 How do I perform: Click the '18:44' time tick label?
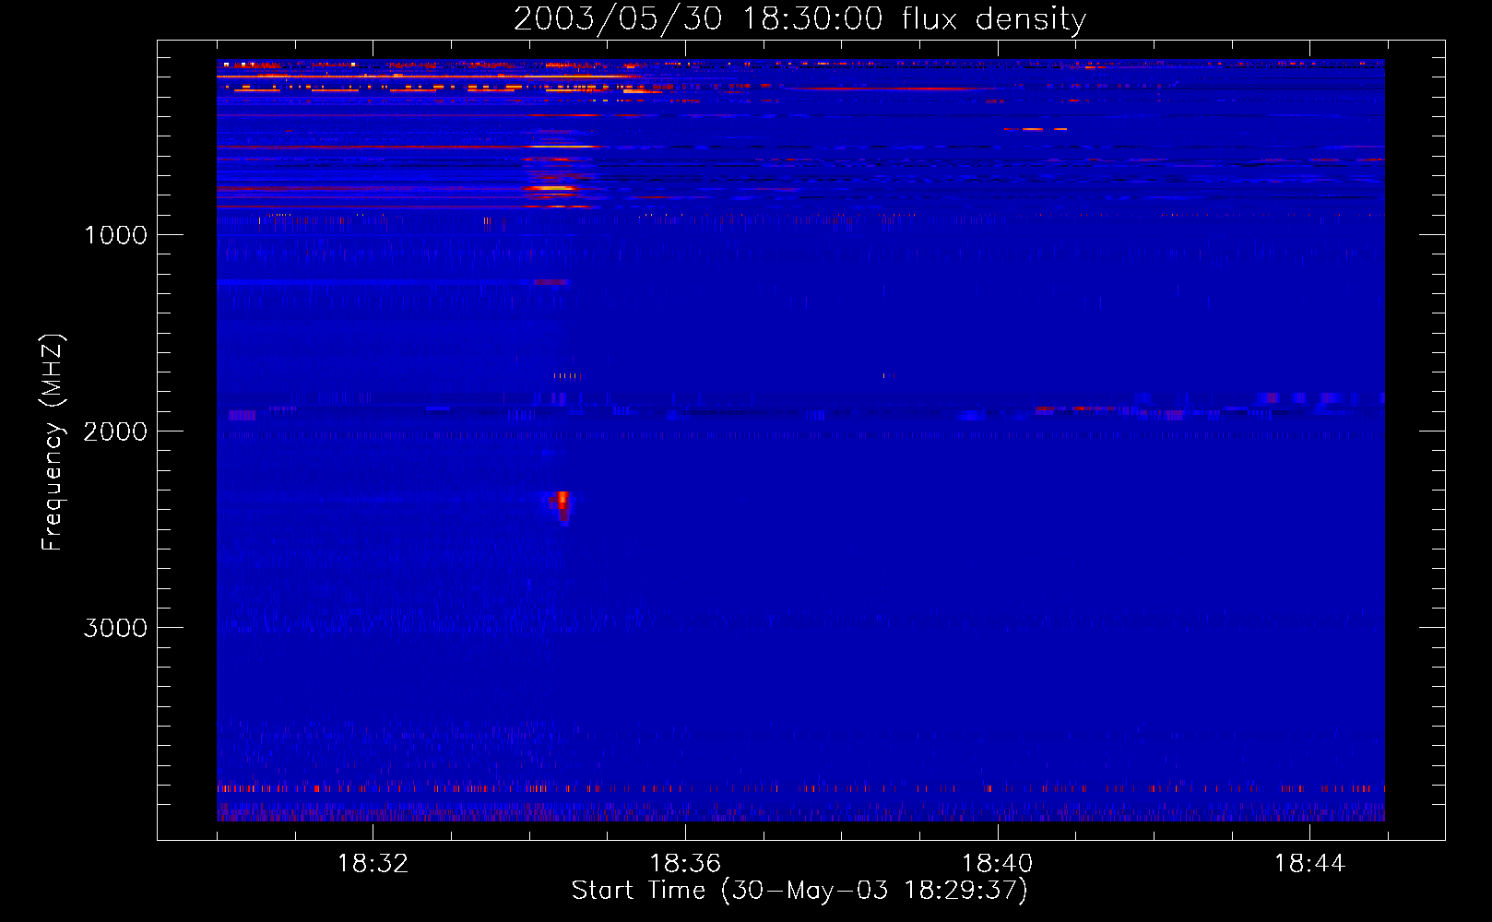tap(1310, 864)
